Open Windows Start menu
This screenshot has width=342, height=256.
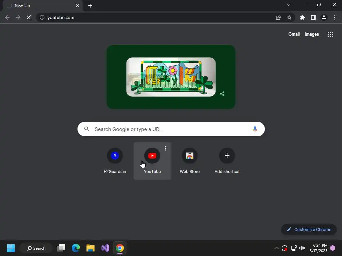11,248
